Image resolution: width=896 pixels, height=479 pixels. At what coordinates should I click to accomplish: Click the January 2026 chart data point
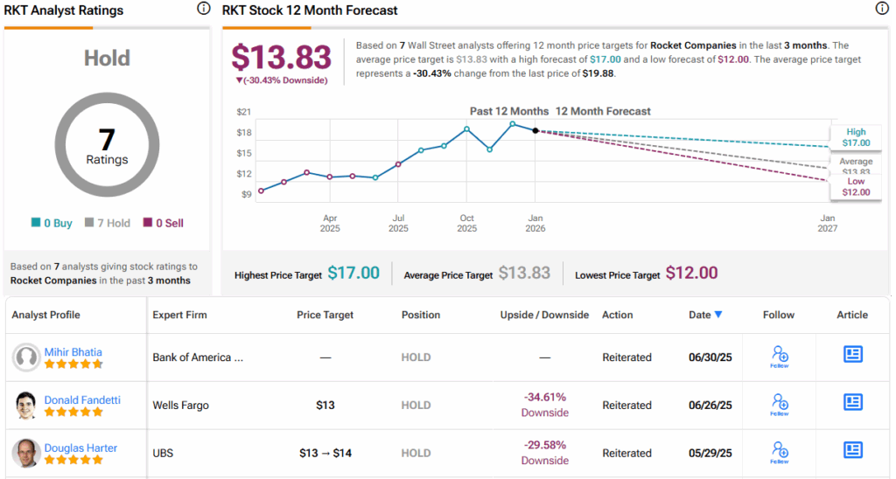[x=535, y=130]
